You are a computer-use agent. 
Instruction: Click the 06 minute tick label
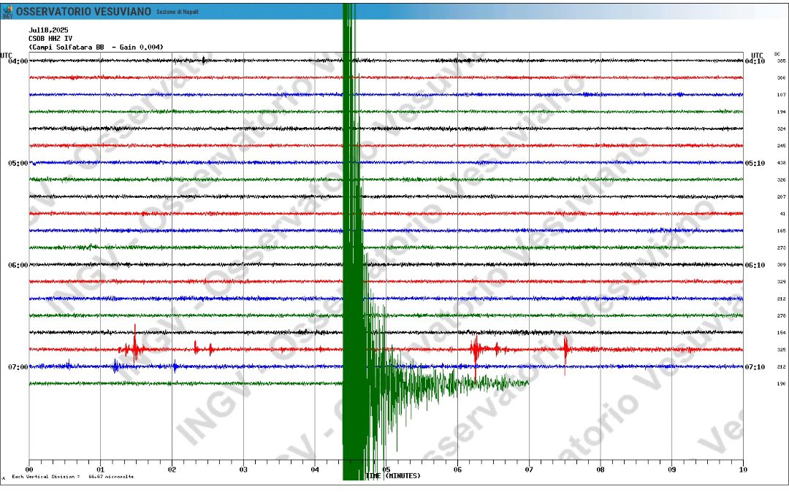pyautogui.click(x=457, y=470)
